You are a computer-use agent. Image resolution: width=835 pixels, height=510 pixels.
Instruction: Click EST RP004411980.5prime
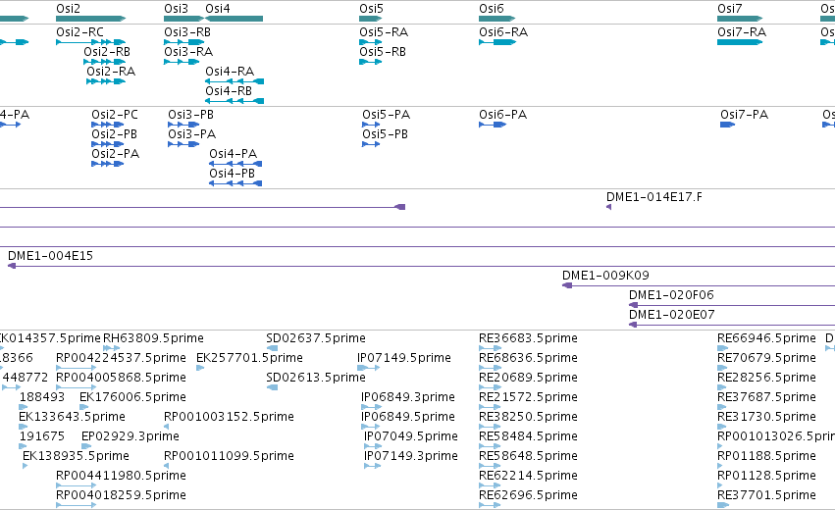(x=121, y=476)
